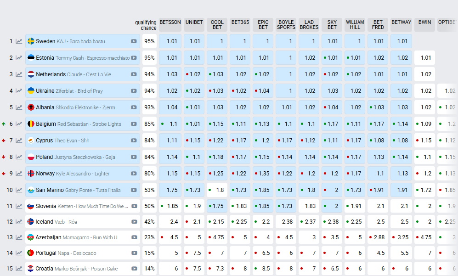This screenshot has width=458, height=276.
Task: Open the trend graph icon for Croatia
Action: [19, 269]
